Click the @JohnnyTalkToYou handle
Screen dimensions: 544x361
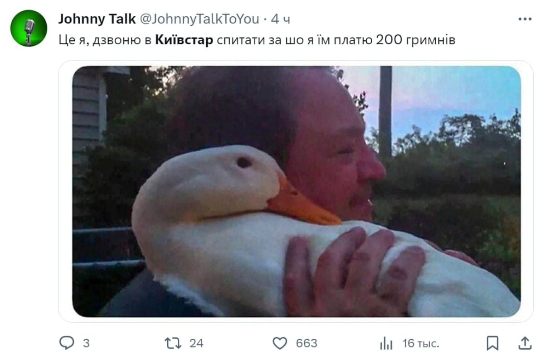(x=199, y=19)
